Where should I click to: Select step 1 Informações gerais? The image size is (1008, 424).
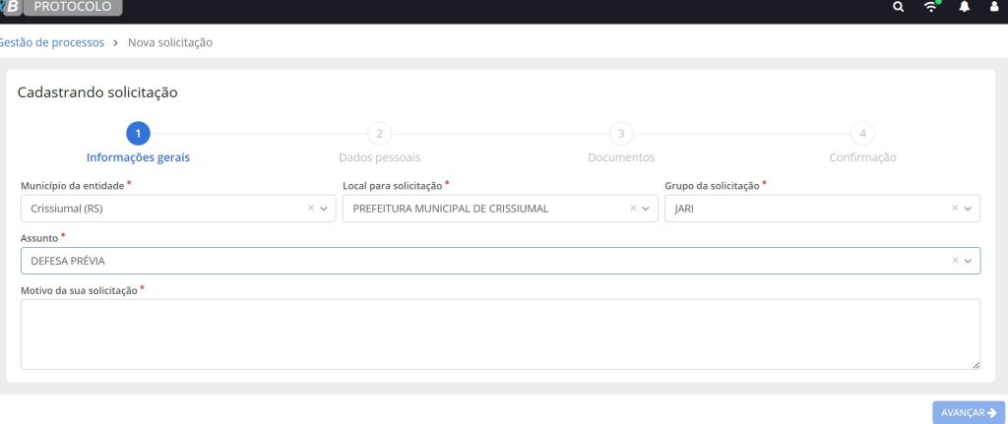[138, 134]
